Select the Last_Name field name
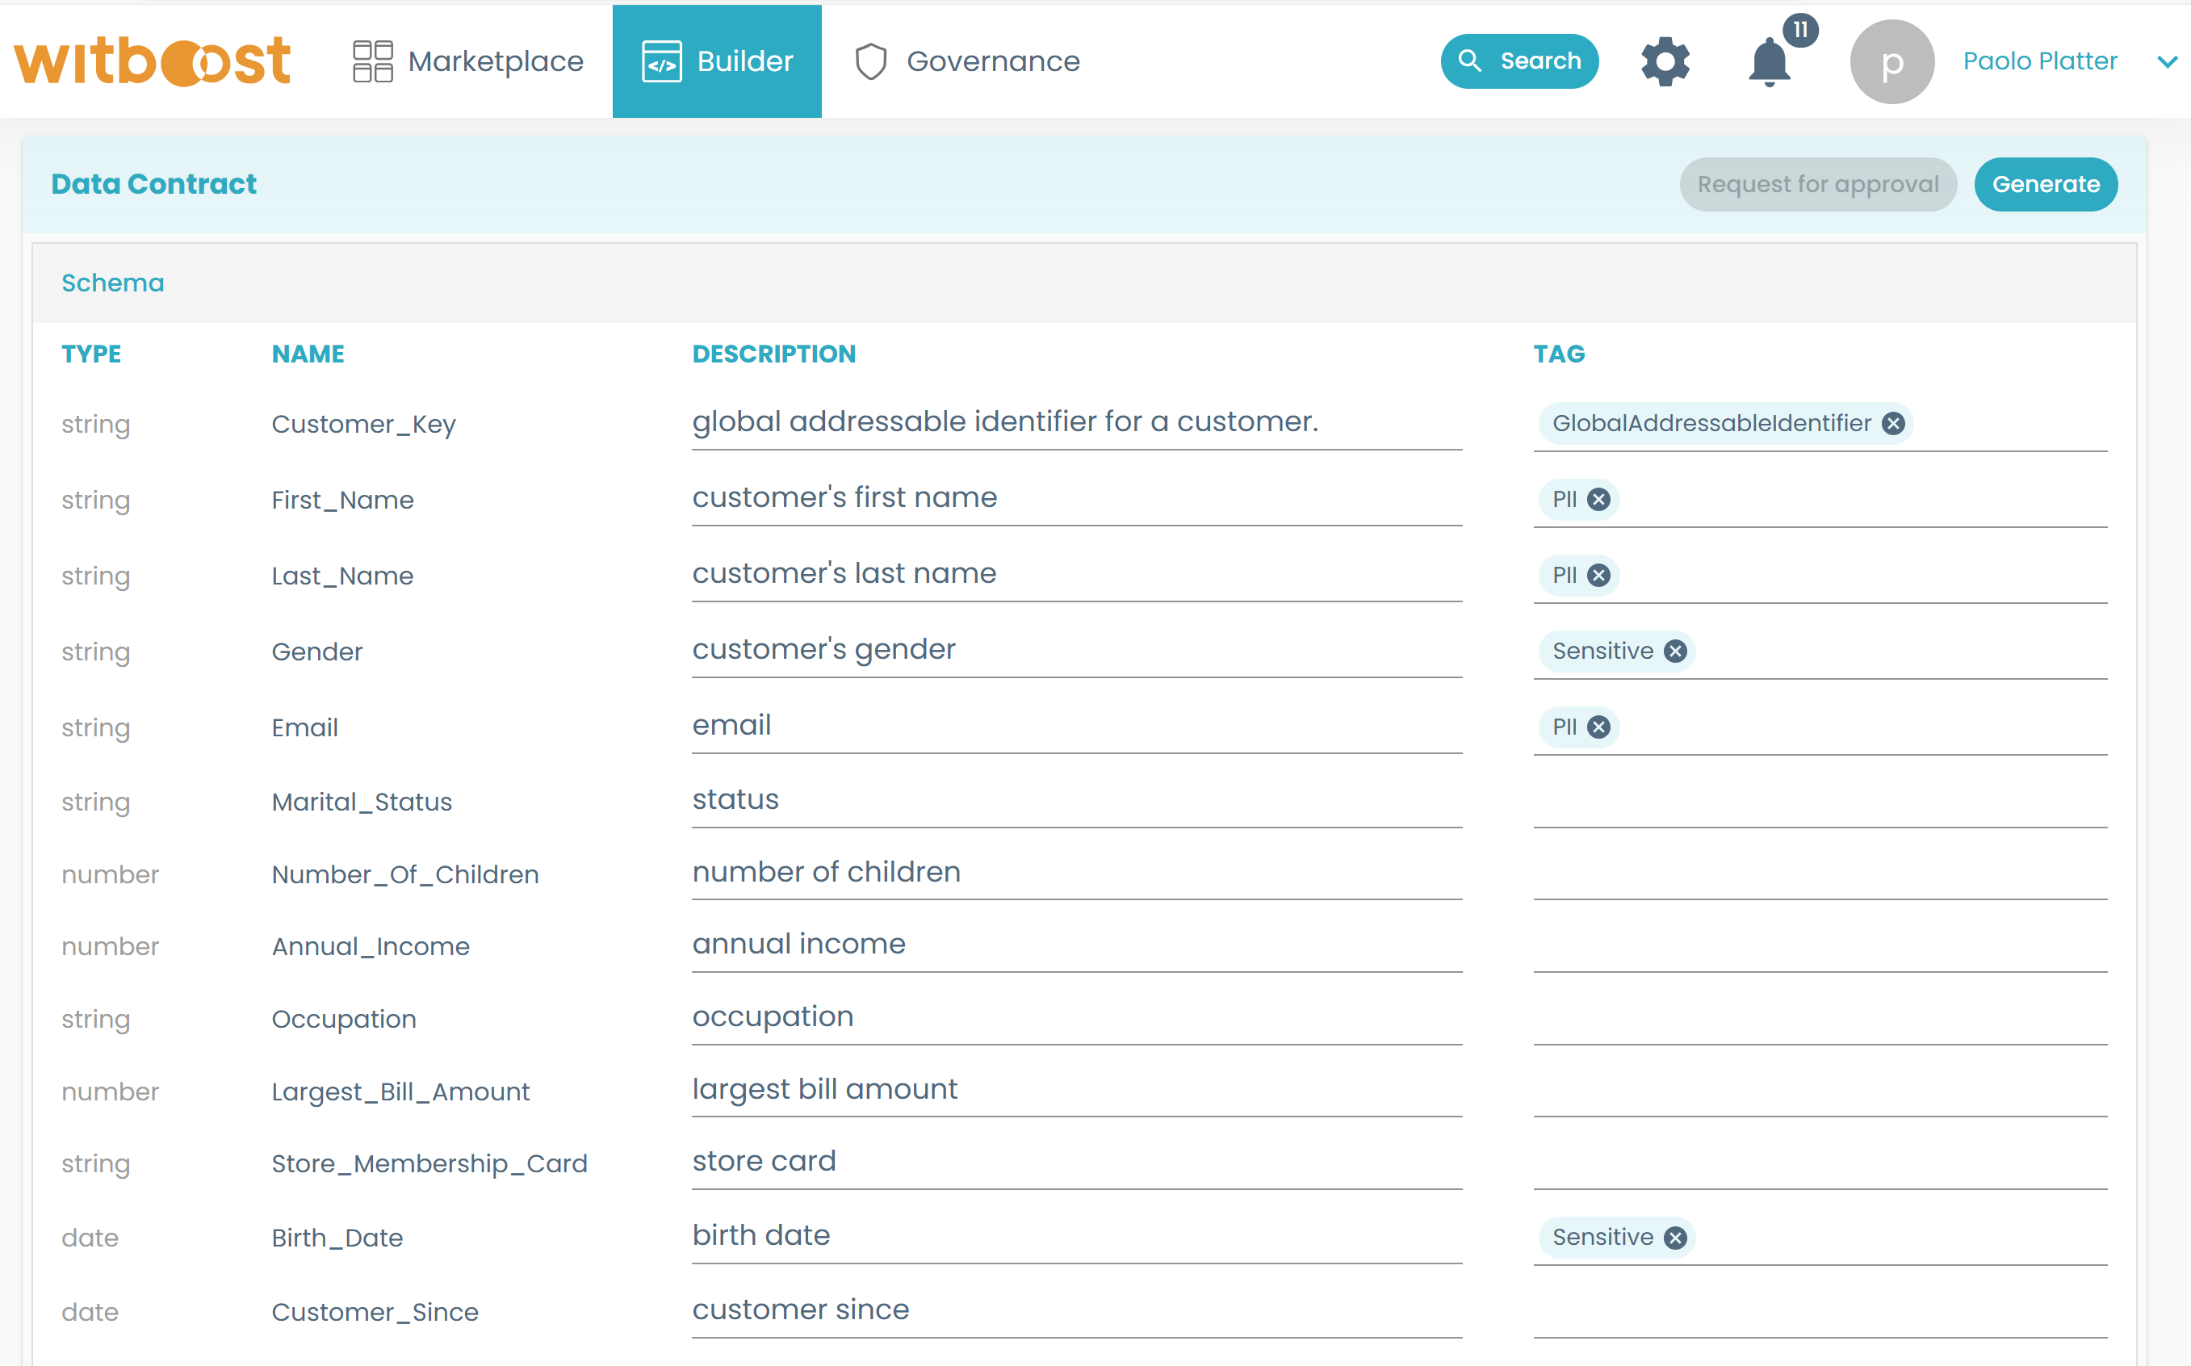 pos(343,576)
